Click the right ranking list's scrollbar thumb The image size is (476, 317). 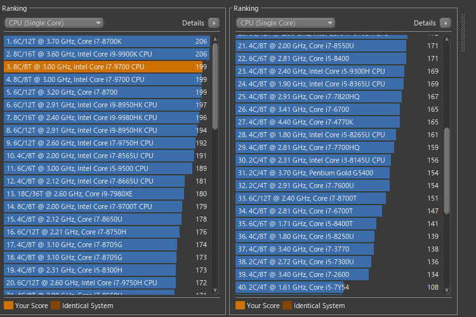point(447,171)
